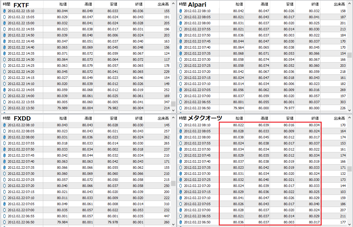Select FXTF row 2012.02.22 13:55
The width and height of the screenshot is (353, 227).
pyautogui.click(x=86, y=102)
